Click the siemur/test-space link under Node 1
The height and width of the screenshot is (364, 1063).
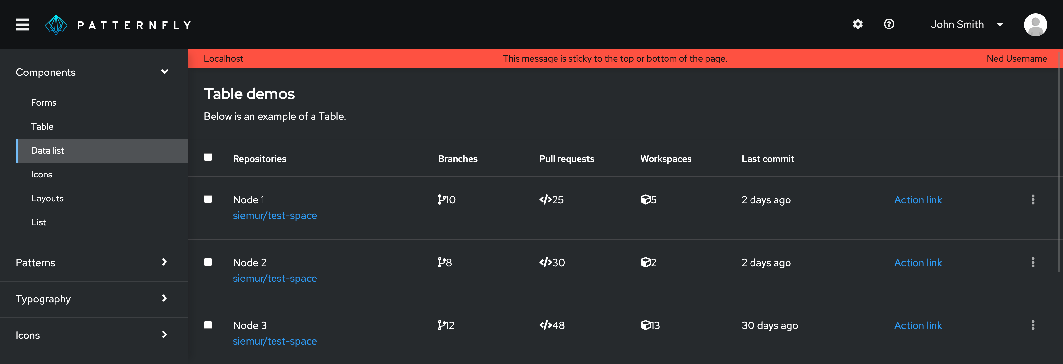(275, 215)
